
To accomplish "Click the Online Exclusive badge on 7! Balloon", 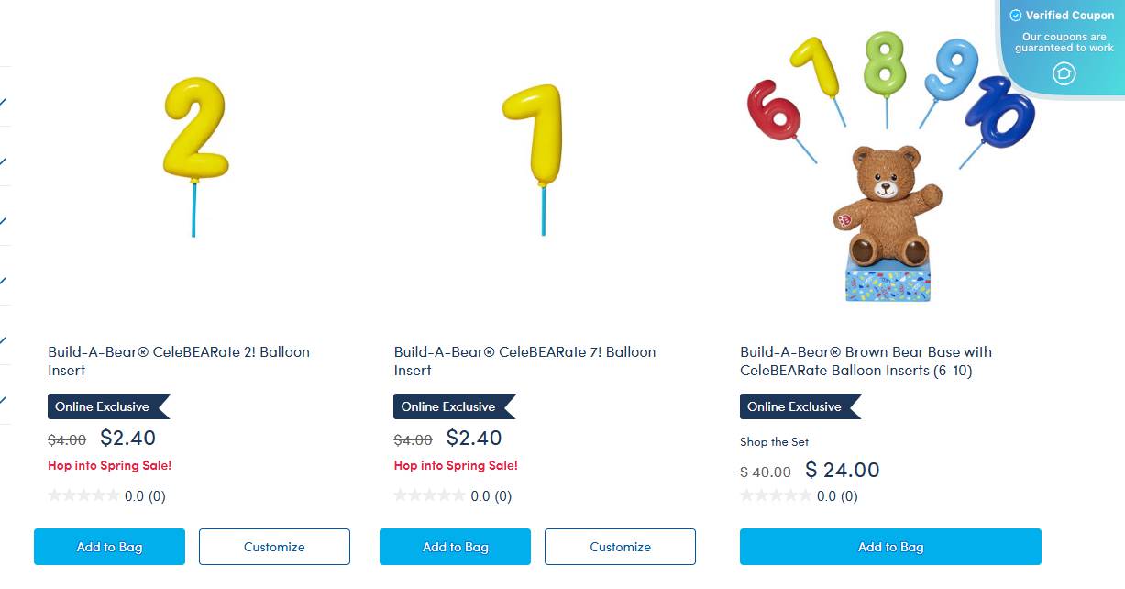I will 449,406.
